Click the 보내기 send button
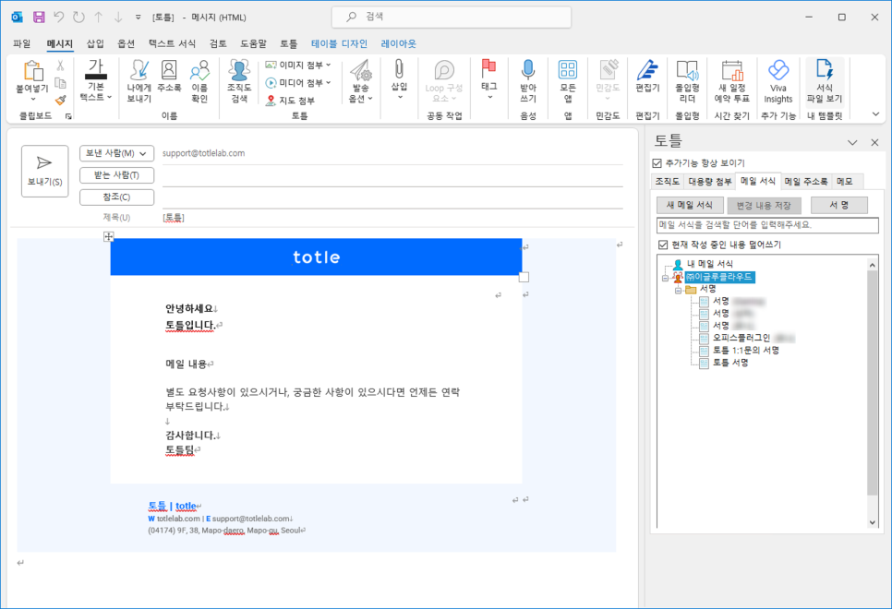 (44, 171)
